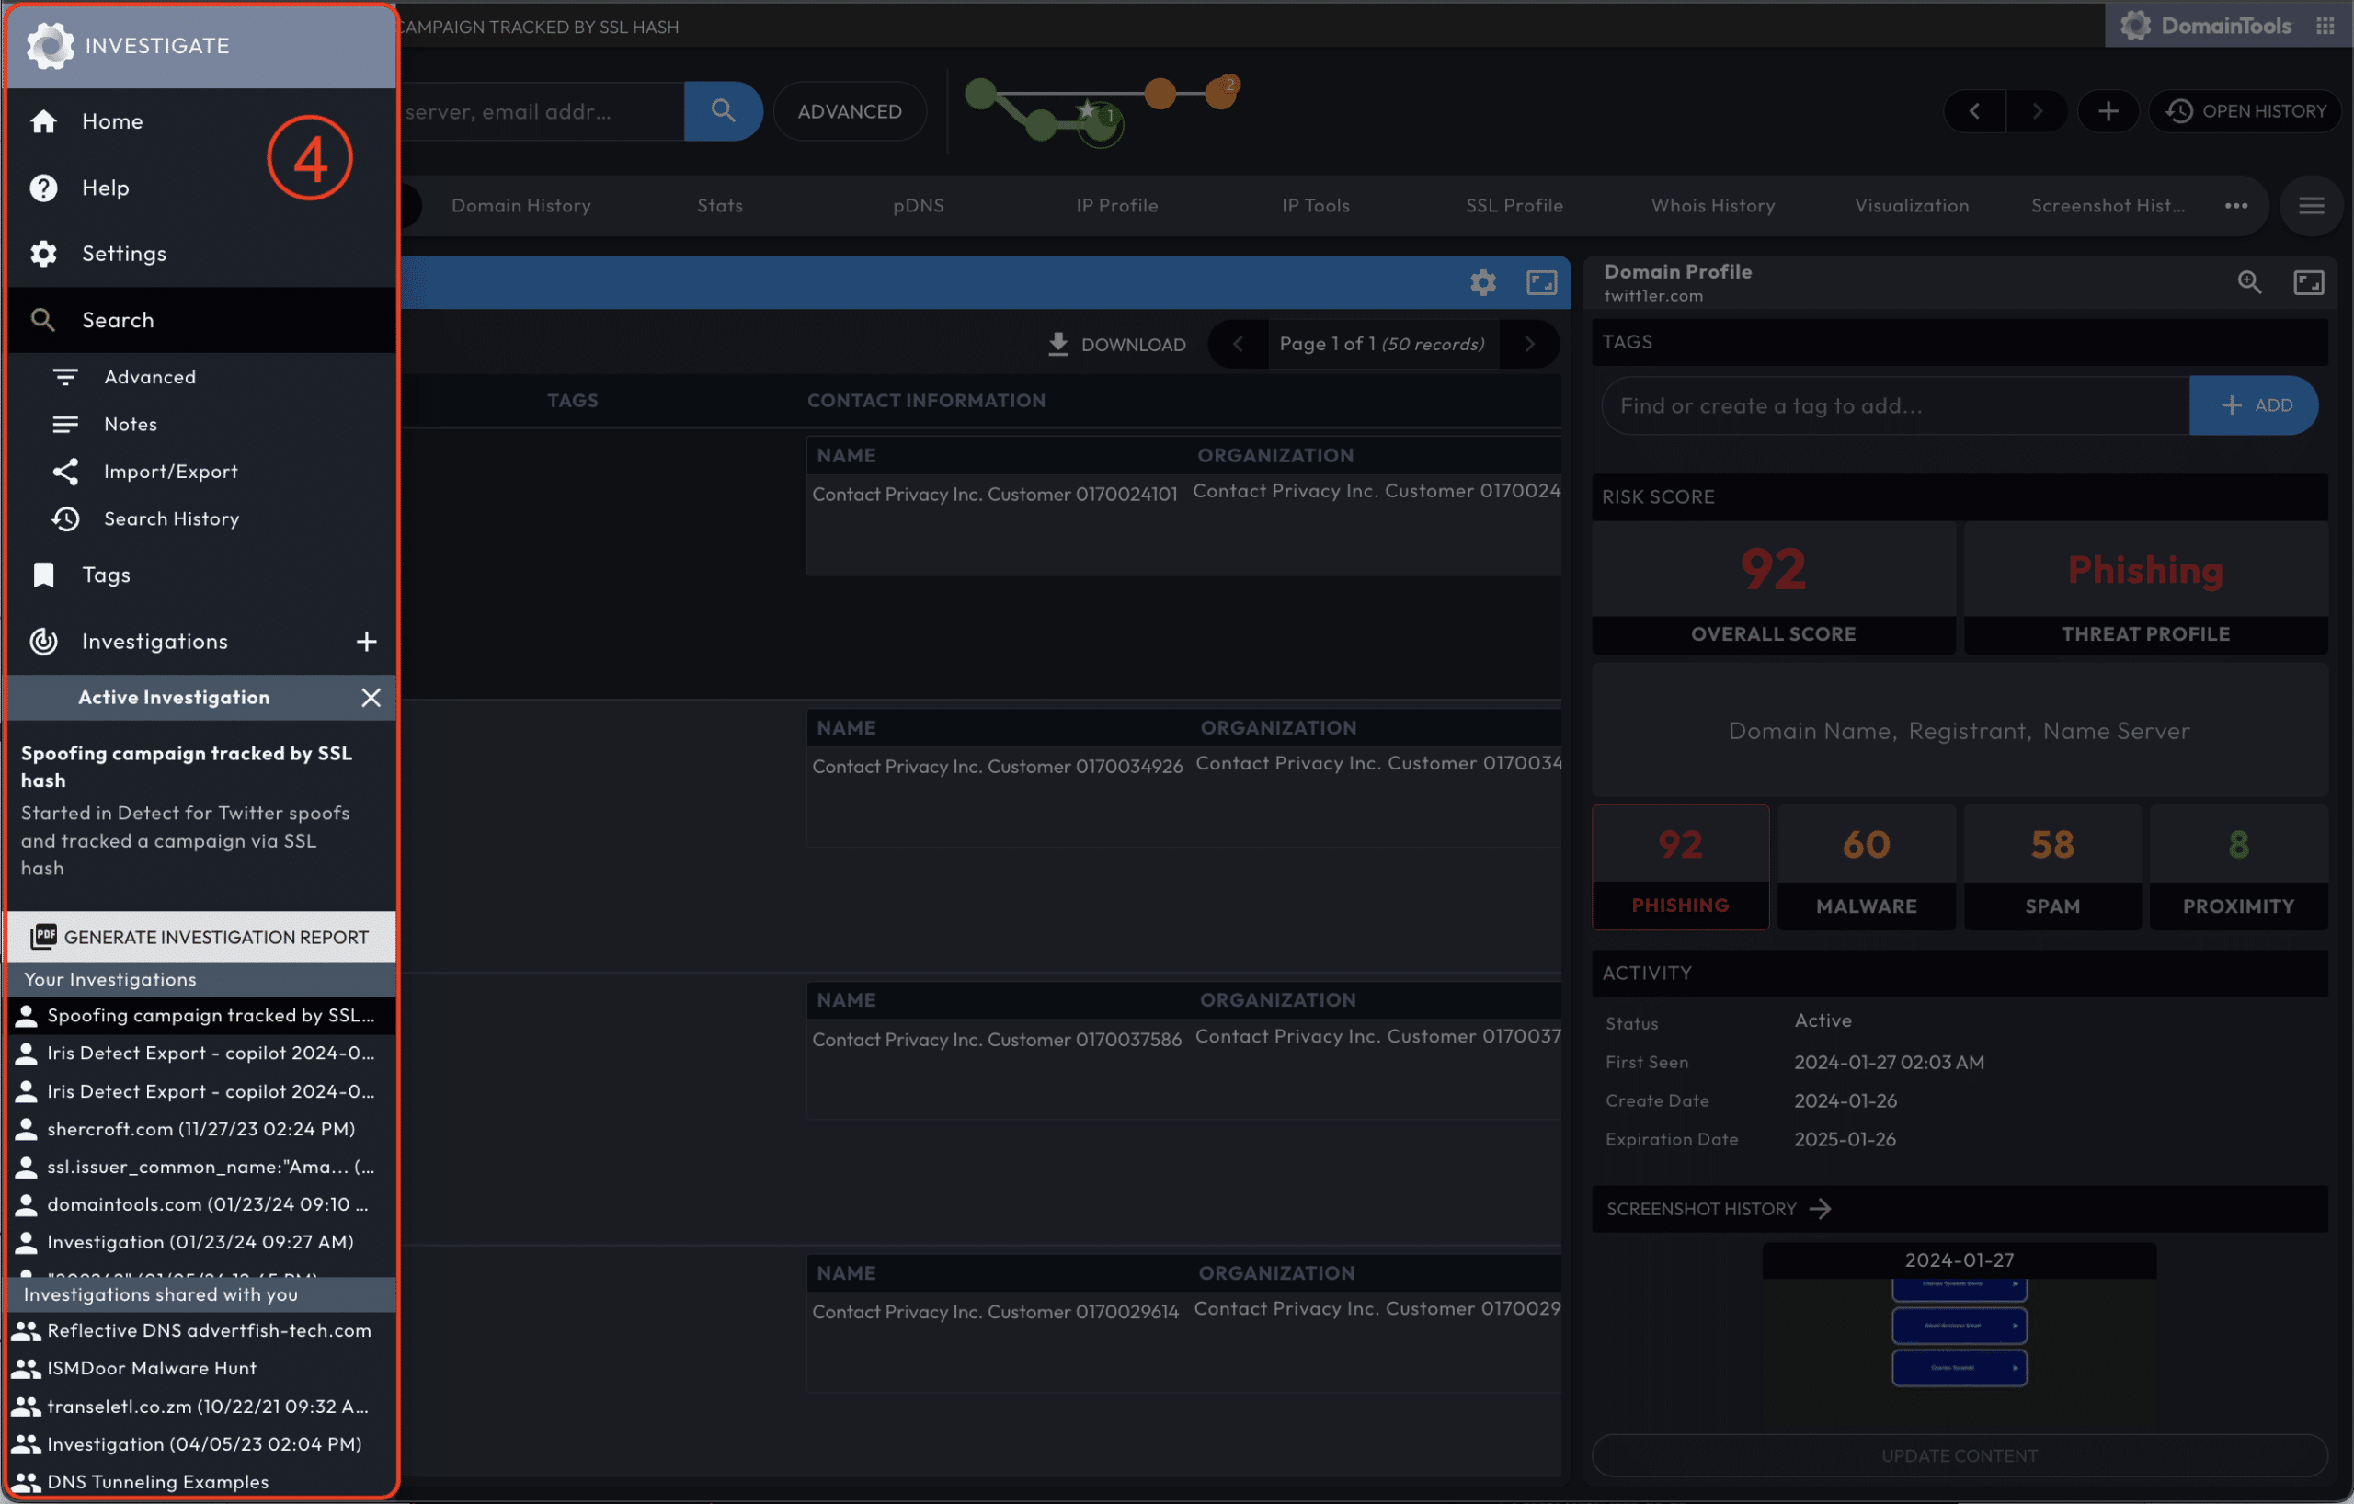2354x1504 pixels.
Task: Open the ISMDoor Malware Hunt investigation
Action: (x=152, y=1368)
